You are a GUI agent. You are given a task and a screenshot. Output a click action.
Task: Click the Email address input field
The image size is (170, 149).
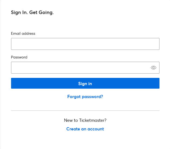click(x=85, y=44)
